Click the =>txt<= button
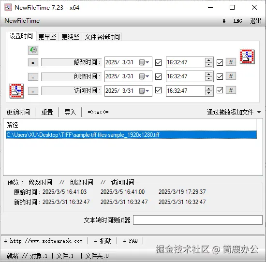The height and width of the screenshot is (262, 266). [98, 112]
